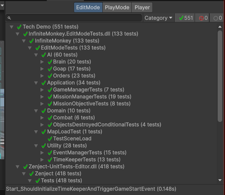The image size is (225, 195).
Task: Click green checkmark beside TestSceneLoad
Action: pyautogui.click(x=50, y=139)
